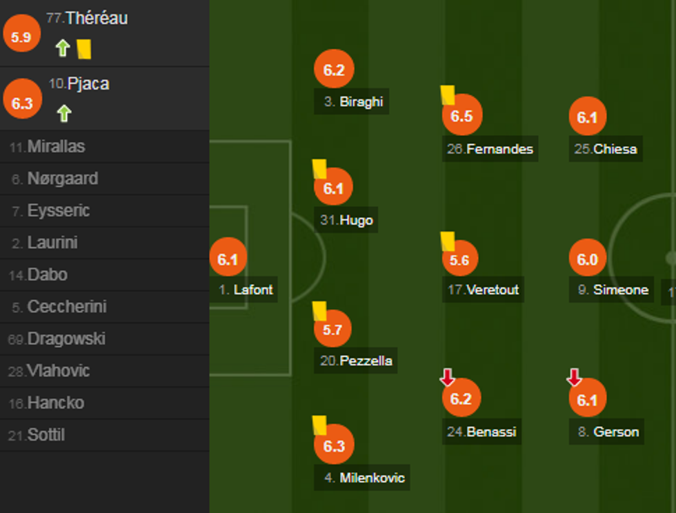Select Dragowski from the bench list
The image size is (676, 513).
point(66,339)
